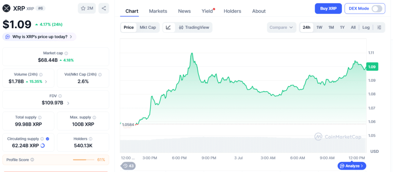Click the XRP logo icon

point(7,8)
